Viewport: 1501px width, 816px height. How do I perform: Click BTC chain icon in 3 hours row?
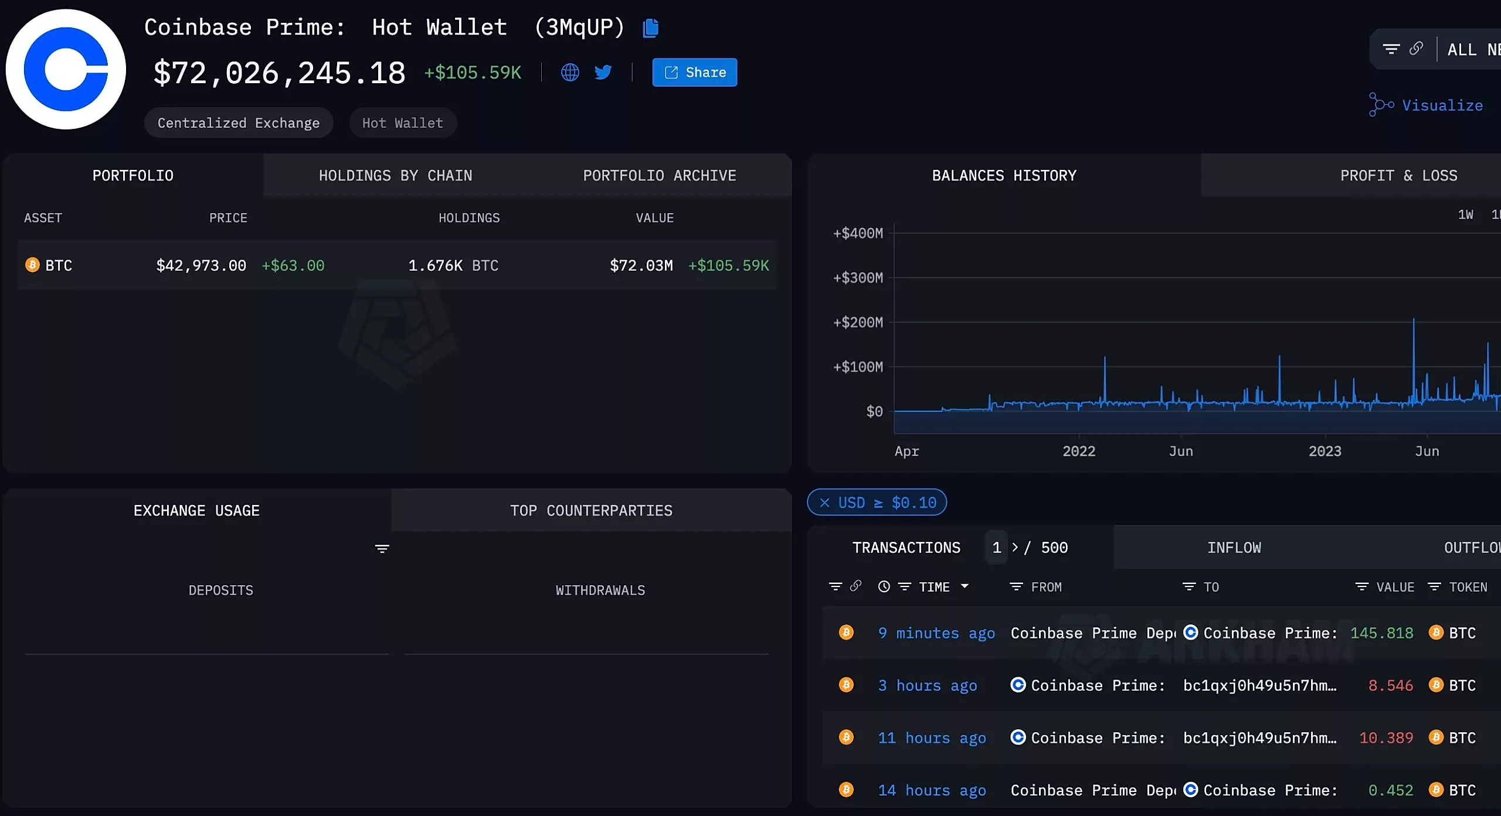click(846, 684)
